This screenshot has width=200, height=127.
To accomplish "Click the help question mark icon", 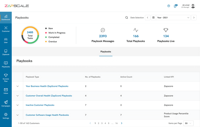I will (x=168, y=6).
